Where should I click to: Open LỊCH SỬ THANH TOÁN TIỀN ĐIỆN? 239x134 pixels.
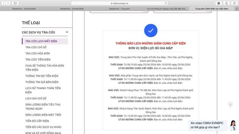point(43,90)
